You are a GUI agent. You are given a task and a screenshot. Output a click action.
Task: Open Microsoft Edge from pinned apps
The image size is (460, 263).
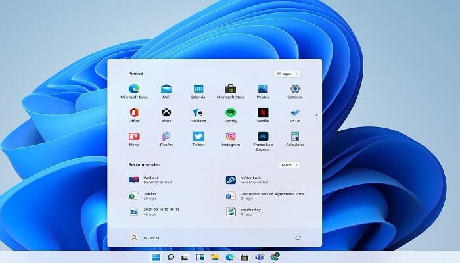point(134,89)
